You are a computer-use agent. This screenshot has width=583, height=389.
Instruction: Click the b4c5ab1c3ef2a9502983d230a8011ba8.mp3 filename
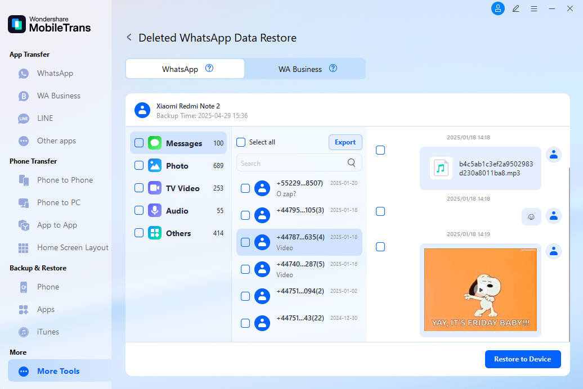[x=496, y=168]
